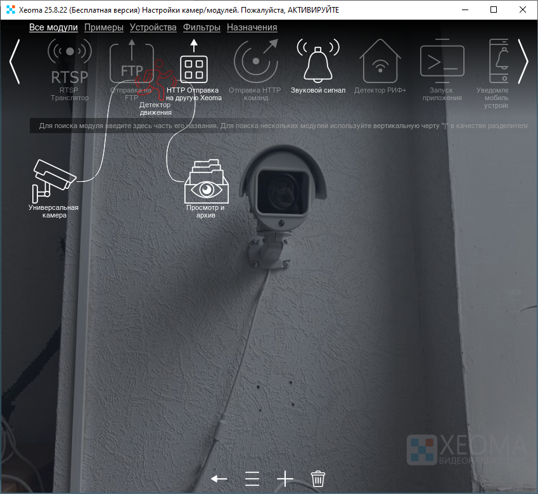This screenshot has width=538, height=494.
Task: Switch to the Устройства tab
Action: pyautogui.click(x=153, y=27)
